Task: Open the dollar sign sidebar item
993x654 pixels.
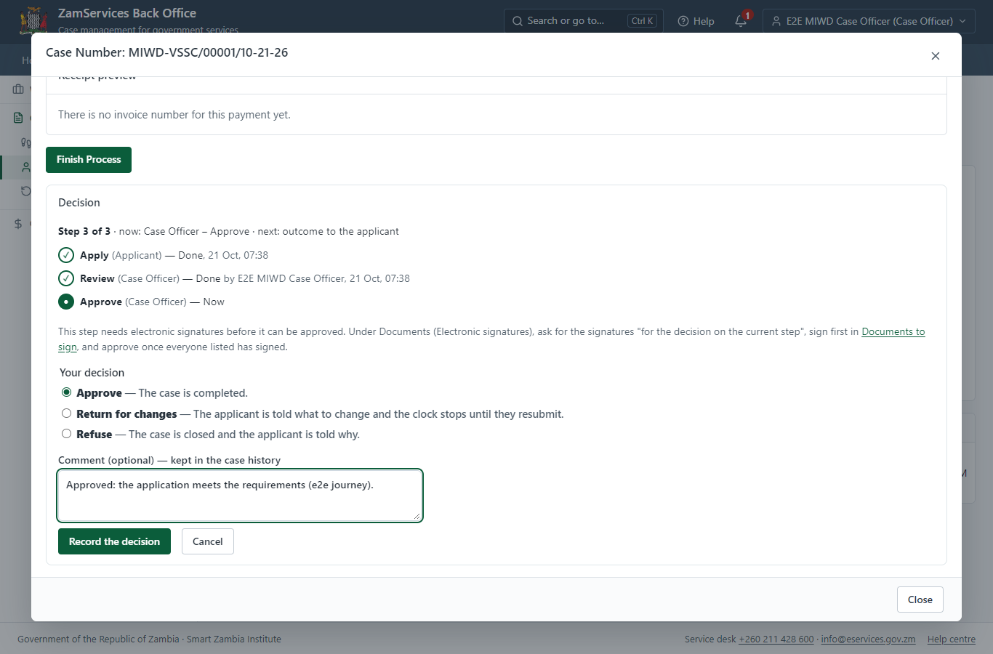Action: (18, 224)
